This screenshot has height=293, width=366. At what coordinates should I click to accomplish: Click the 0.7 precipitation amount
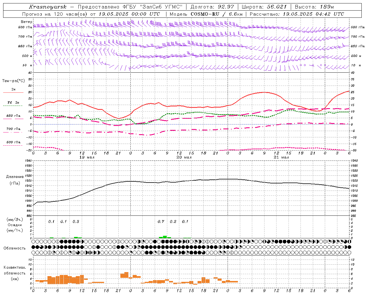click(161, 221)
